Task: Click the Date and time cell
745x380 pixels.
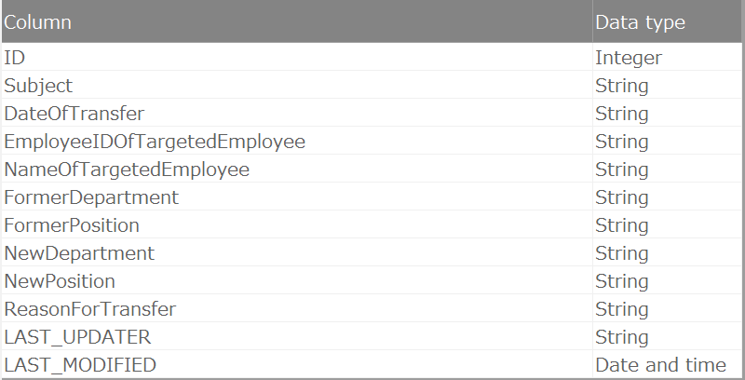Action: (x=660, y=365)
